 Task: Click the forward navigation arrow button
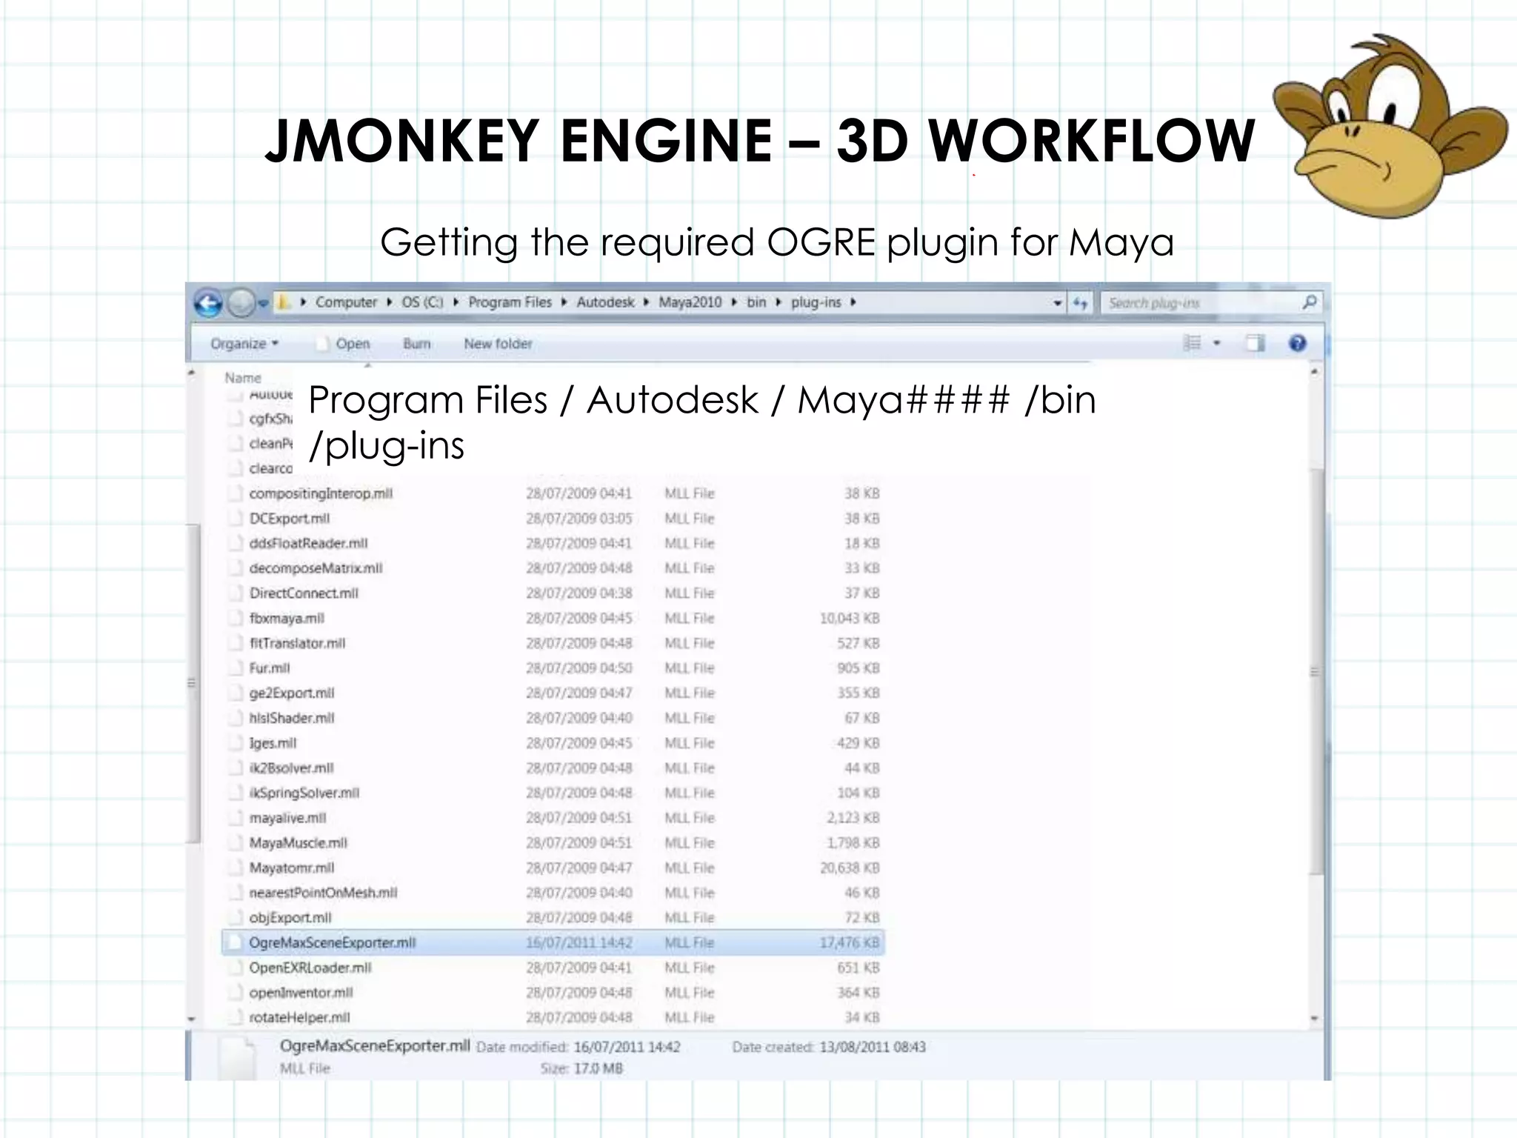(x=240, y=303)
